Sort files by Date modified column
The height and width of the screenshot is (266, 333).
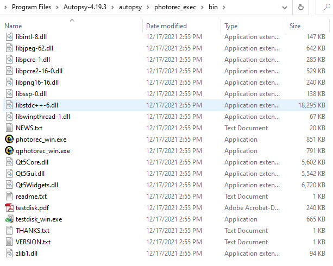click(x=166, y=26)
